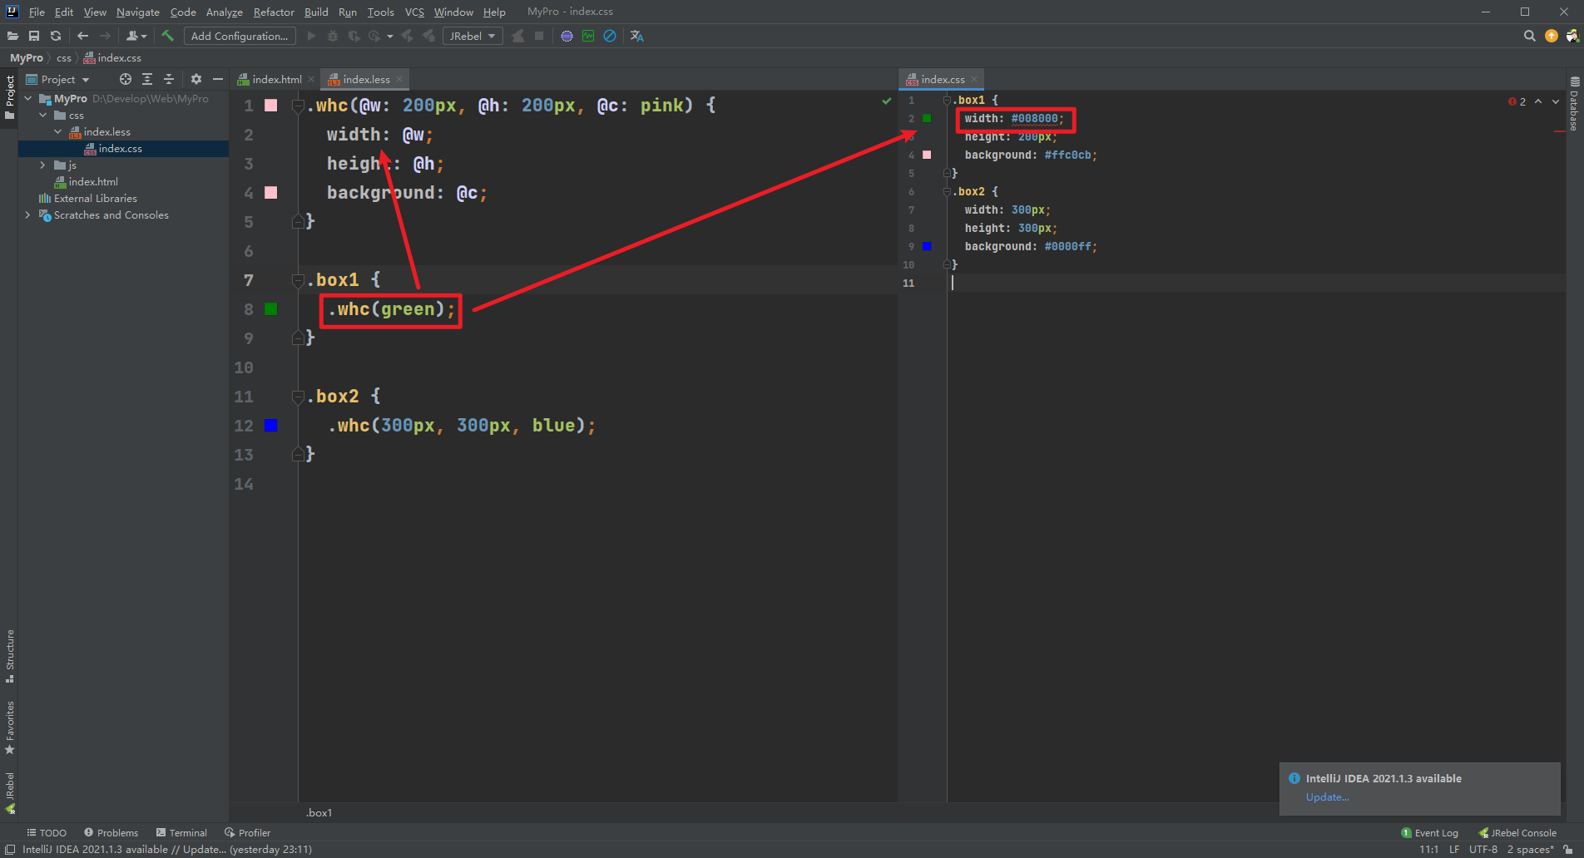This screenshot has height=858, width=1584.
Task: Select index.html in project tree
Action: tap(93, 181)
